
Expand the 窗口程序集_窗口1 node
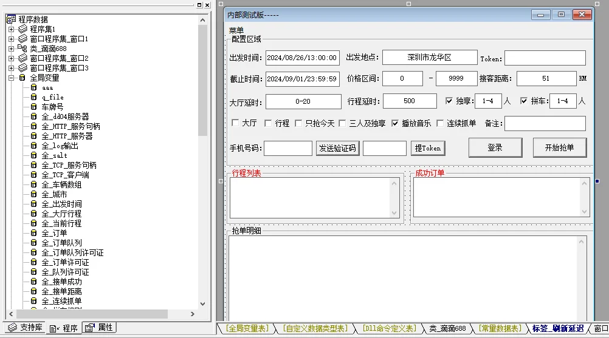pos(12,39)
